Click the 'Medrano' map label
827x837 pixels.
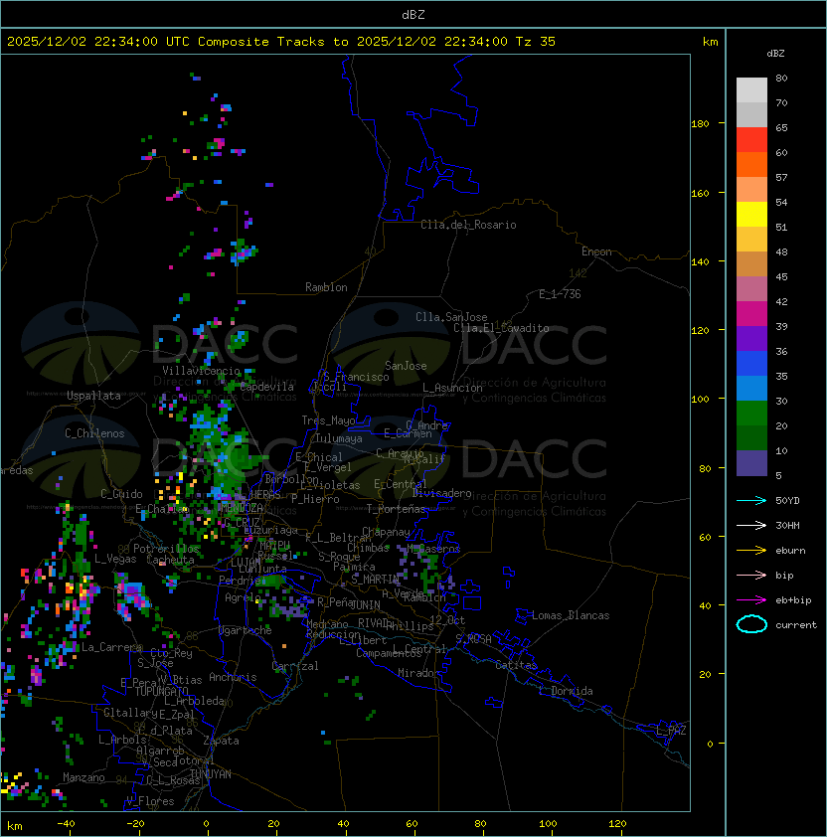pyautogui.click(x=327, y=624)
